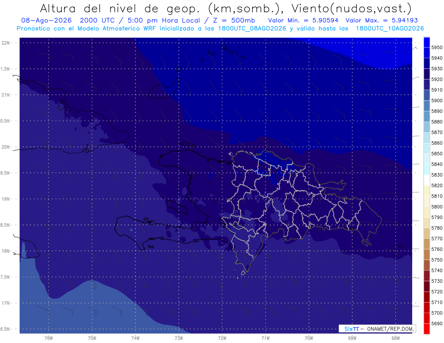Click the '17N' latitude axis label
The width and height of the screenshot is (444, 343).
(x=5, y=303)
